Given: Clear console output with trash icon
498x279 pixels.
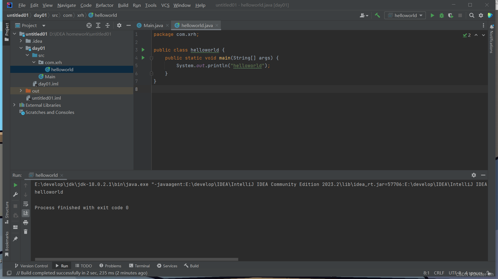Looking at the screenshot, I should click(x=25, y=231).
